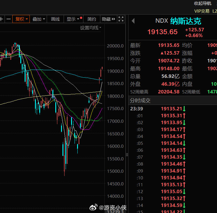Screen dimensions: 217x213
Task: Click the 20000.0 price axis label
Action: (115, 46)
